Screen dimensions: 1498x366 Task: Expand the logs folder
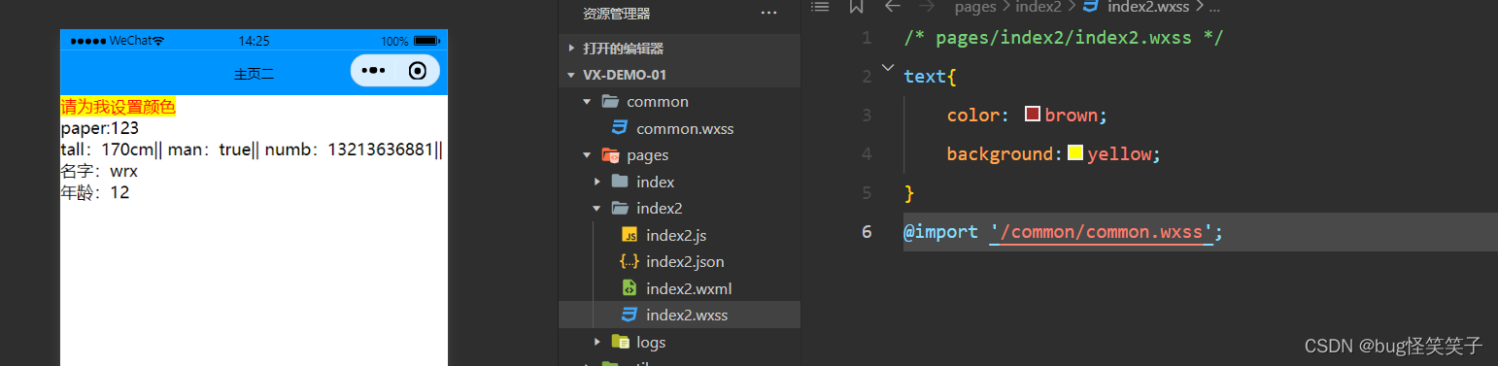[597, 342]
